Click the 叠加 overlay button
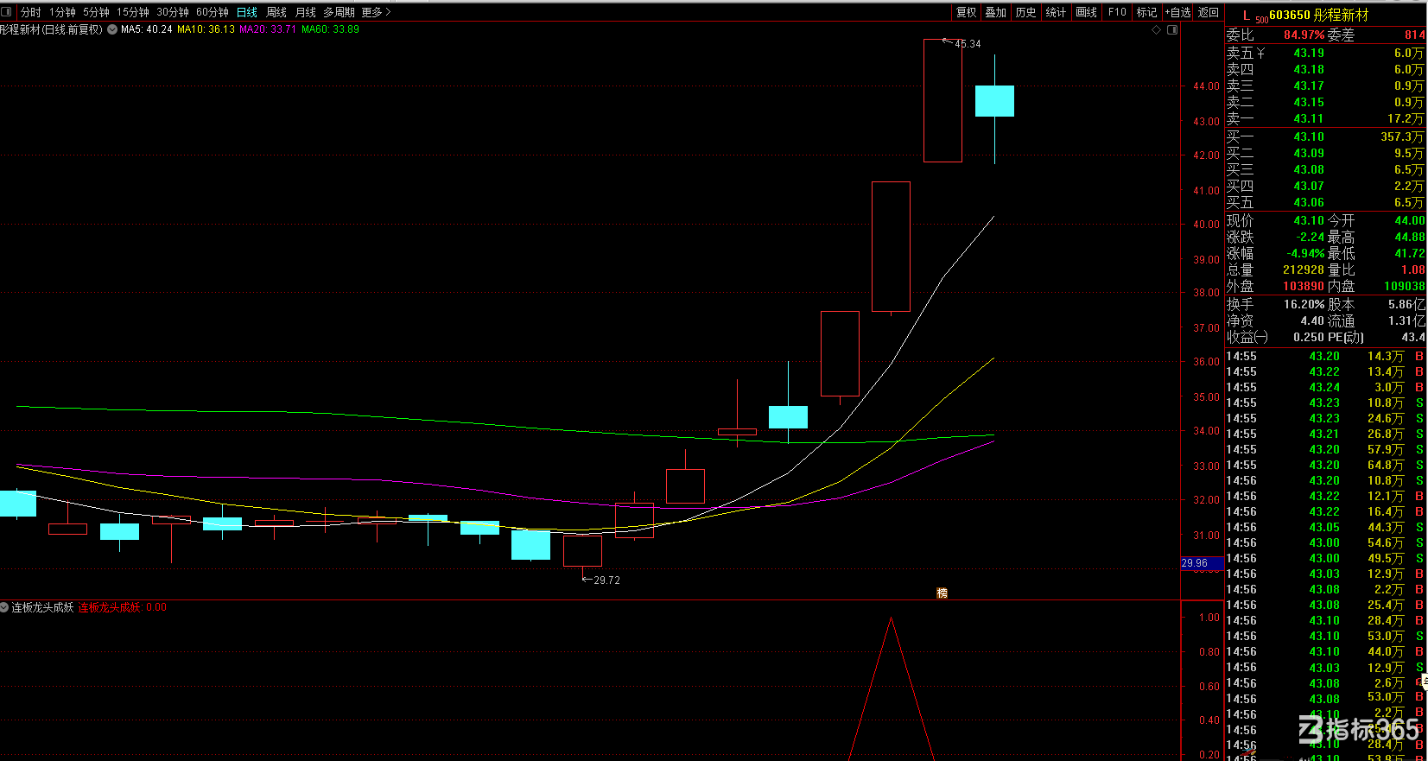This screenshot has height=761, width=1428. pos(996,12)
